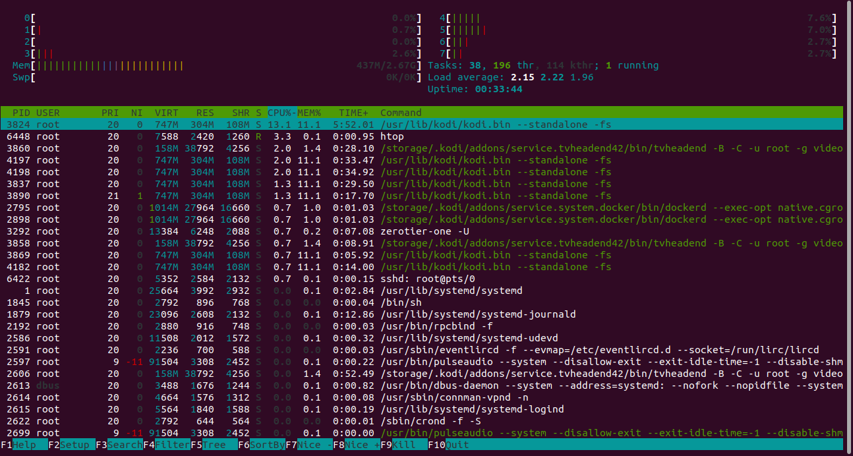This screenshot has height=456, width=853.
Task: Open F2 Setup configuration screen
Action: pyautogui.click(x=74, y=445)
